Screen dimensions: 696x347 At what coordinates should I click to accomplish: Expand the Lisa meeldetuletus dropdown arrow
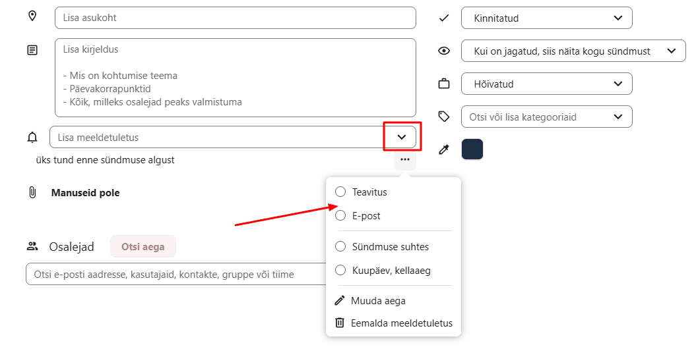click(402, 137)
